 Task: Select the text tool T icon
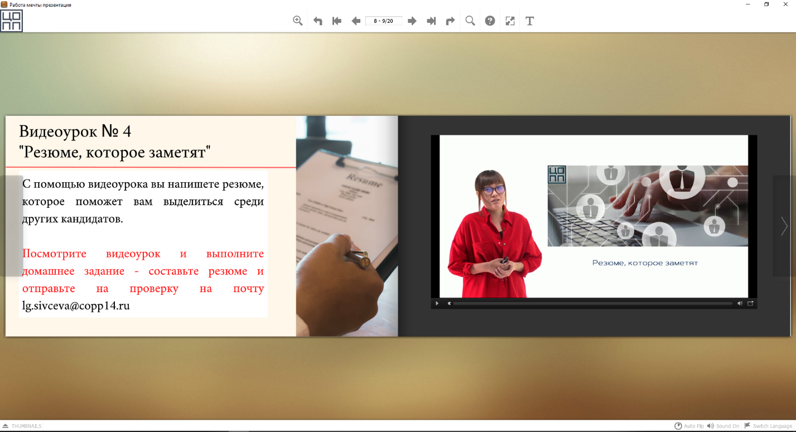coord(530,21)
